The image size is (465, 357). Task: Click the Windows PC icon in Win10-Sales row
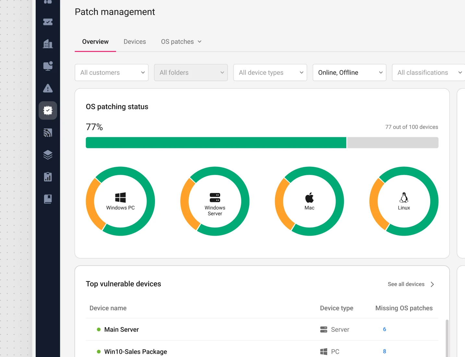coord(324,351)
